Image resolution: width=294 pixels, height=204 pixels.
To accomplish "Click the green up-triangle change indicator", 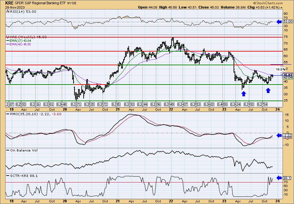I will pos(282,7).
